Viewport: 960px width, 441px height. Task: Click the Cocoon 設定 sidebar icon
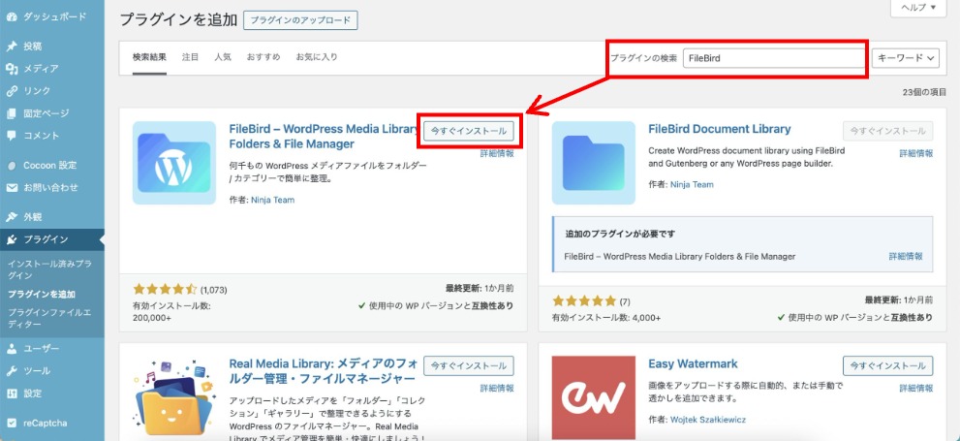[x=12, y=166]
